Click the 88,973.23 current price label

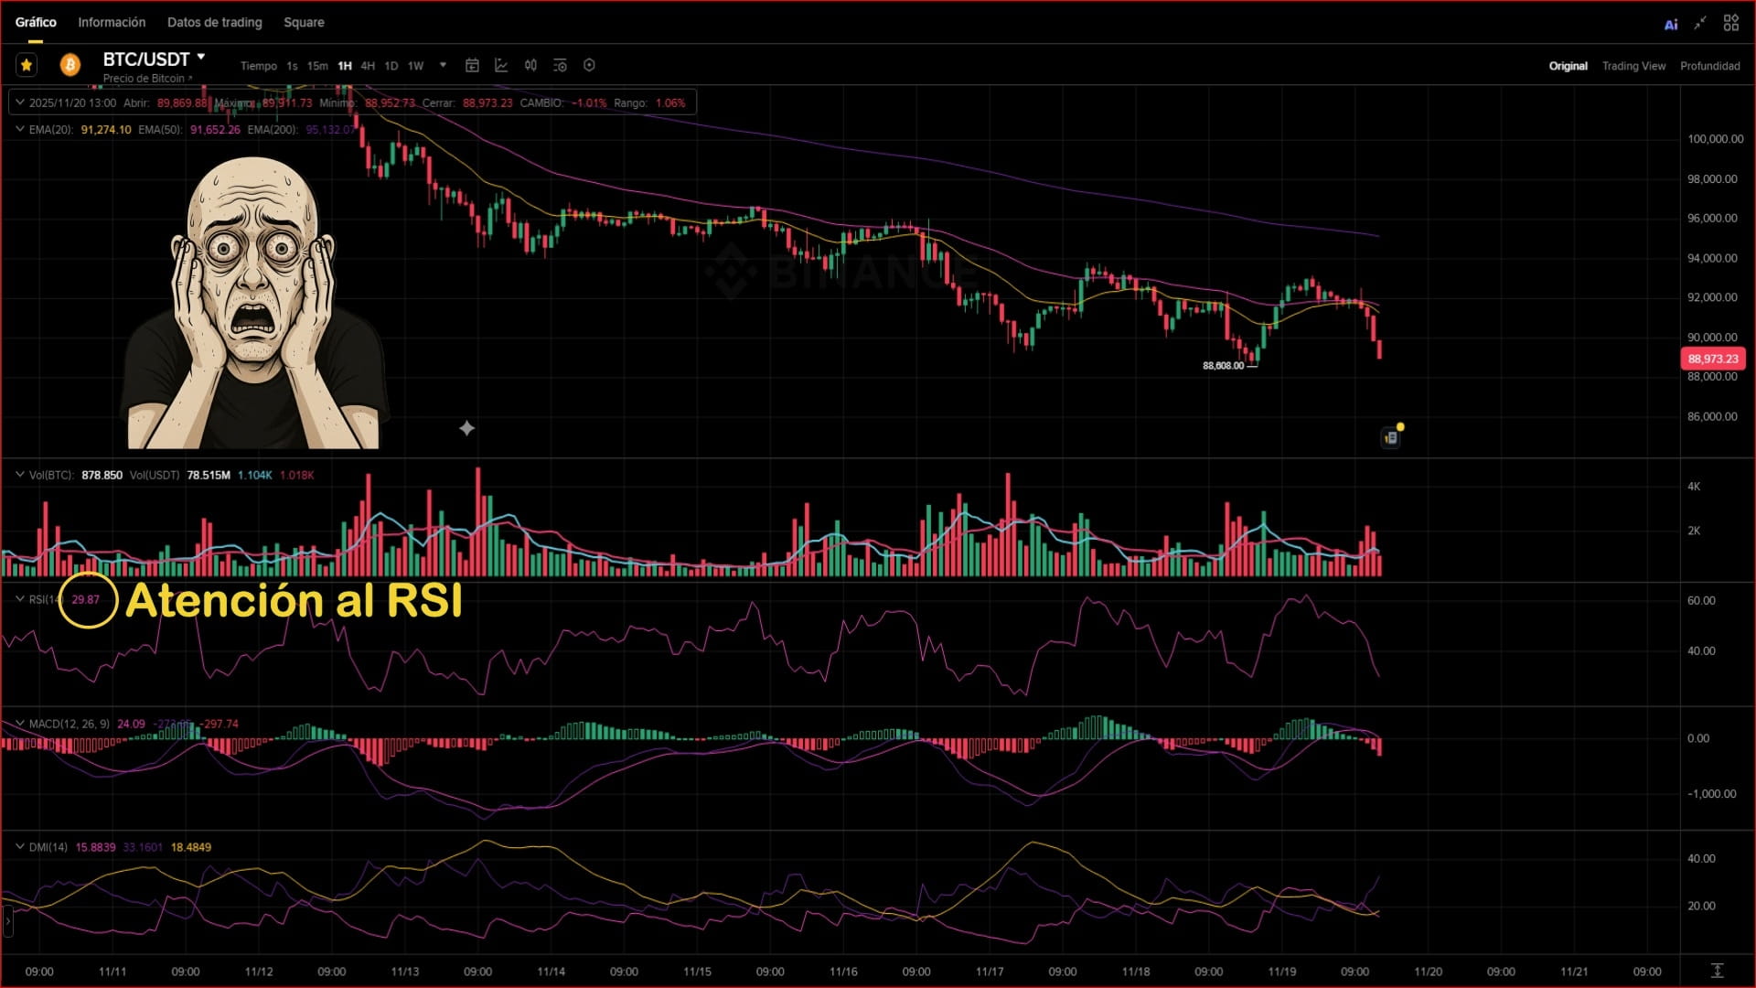coord(1712,359)
